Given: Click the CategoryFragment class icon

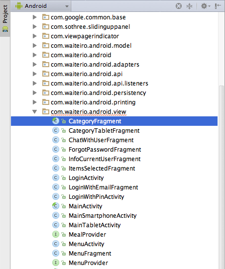Looking at the screenshot, I should point(56,121).
